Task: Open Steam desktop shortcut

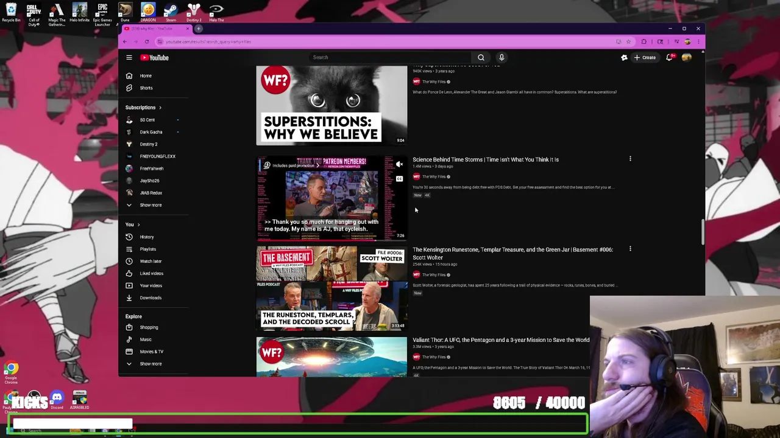Action: click(171, 12)
